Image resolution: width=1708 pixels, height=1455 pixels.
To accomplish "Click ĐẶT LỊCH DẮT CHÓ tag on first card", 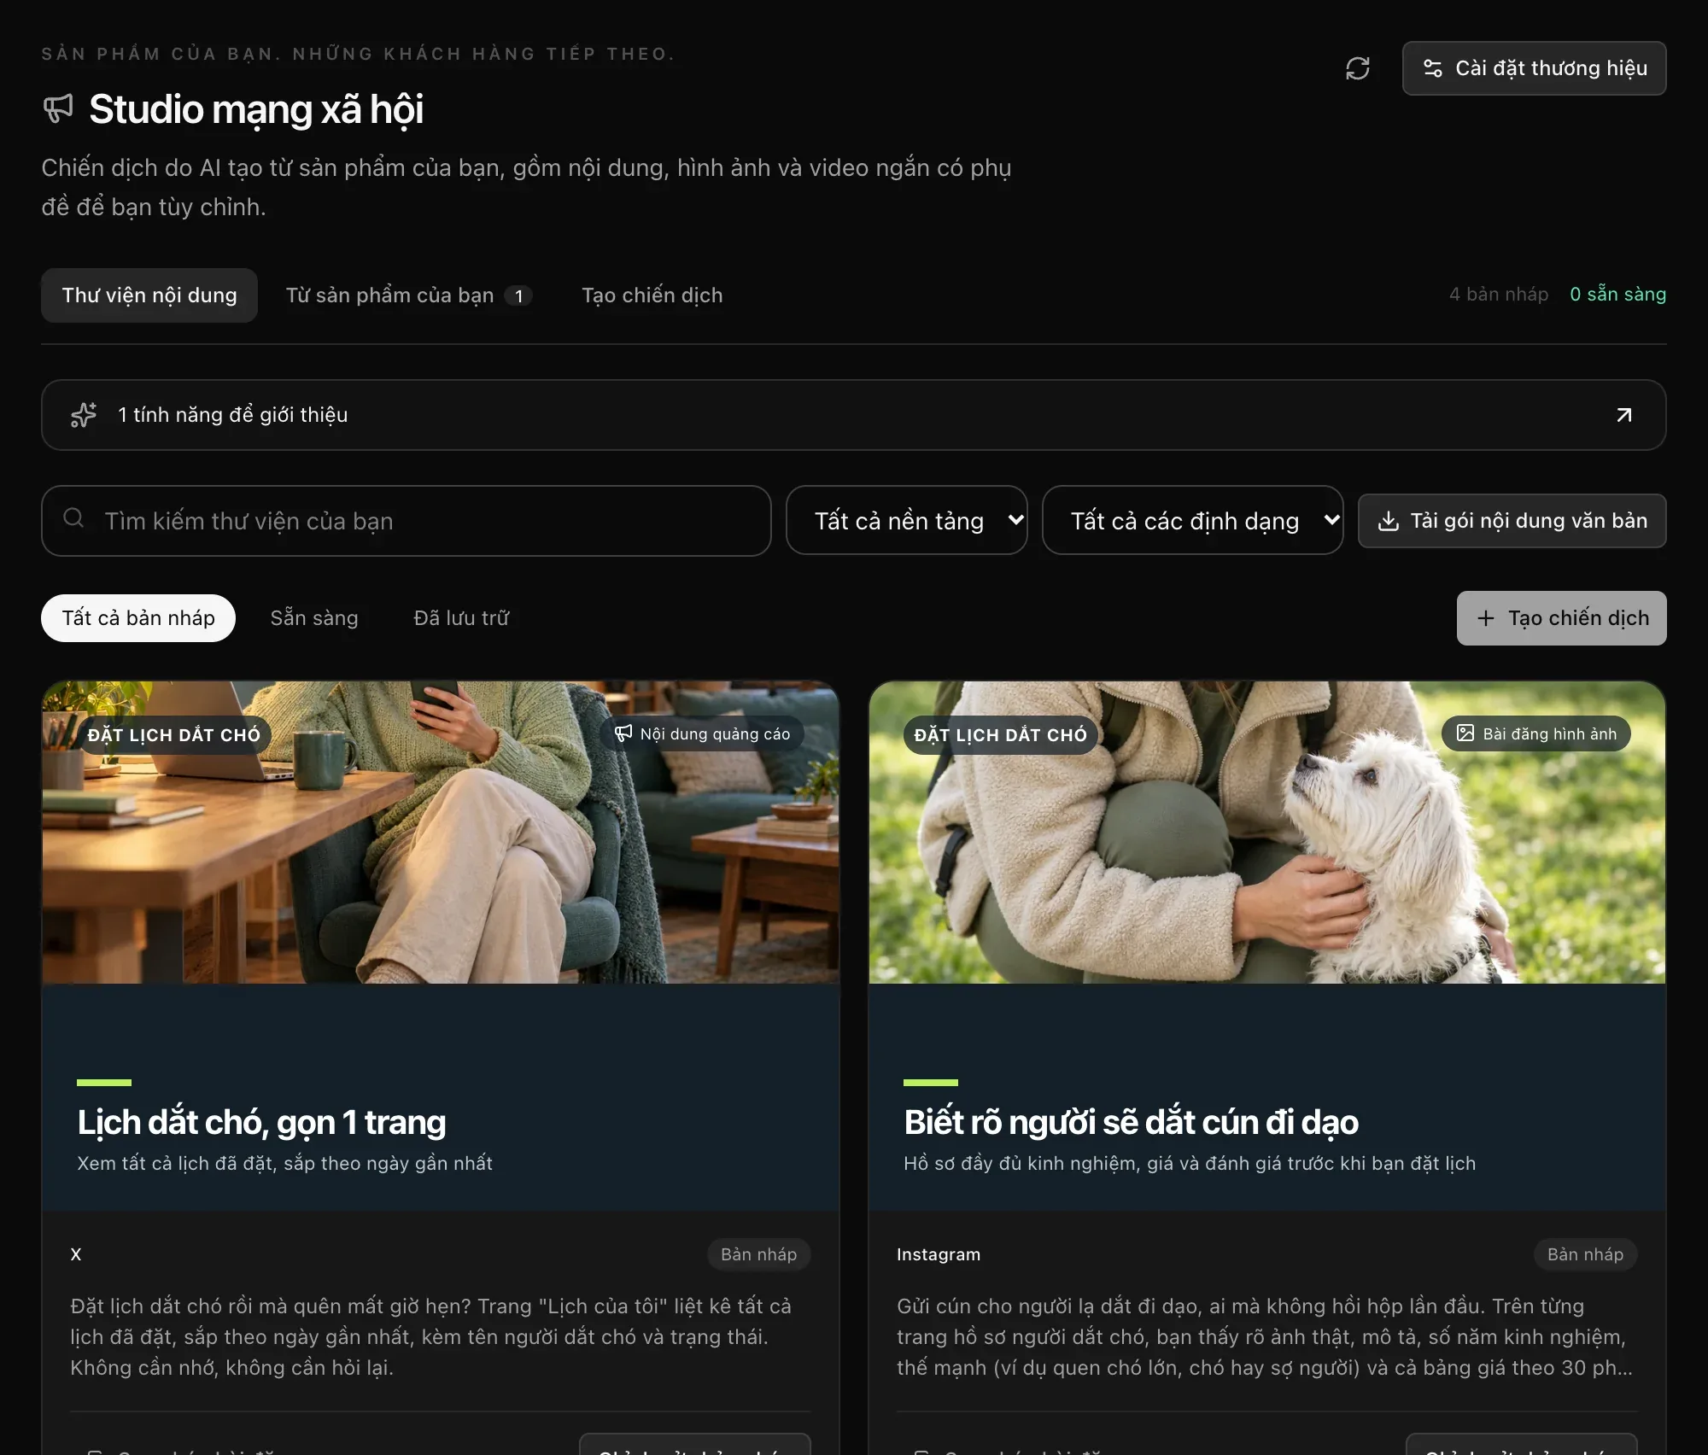I will pyautogui.click(x=174, y=735).
